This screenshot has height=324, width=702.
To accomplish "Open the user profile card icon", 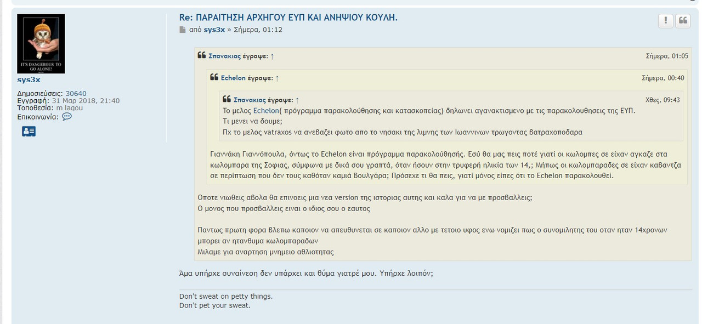I will pyautogui.click(x=29, y=132).
